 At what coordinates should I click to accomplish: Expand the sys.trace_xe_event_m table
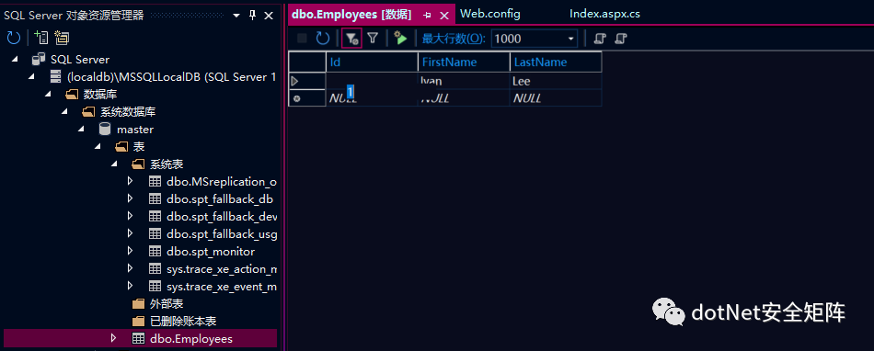[131, 286]
